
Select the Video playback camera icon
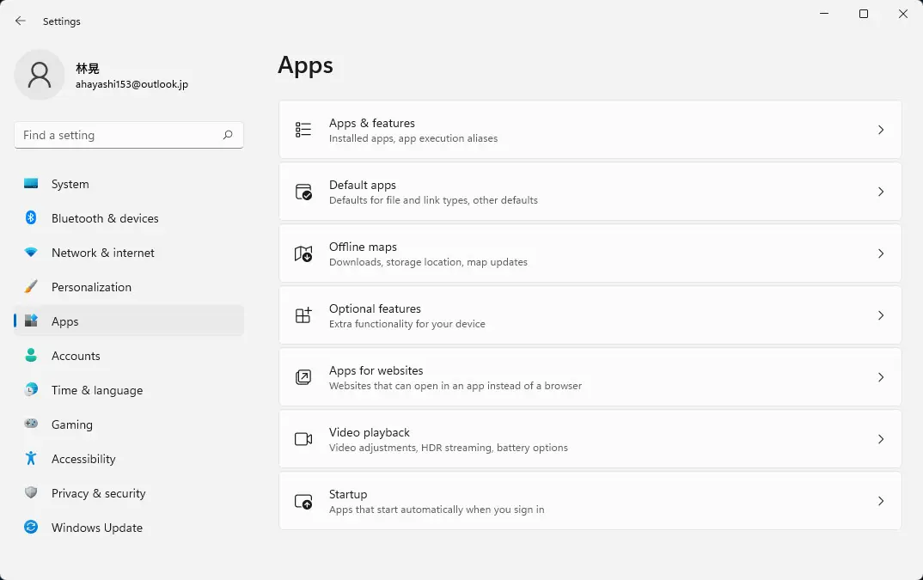303,439
